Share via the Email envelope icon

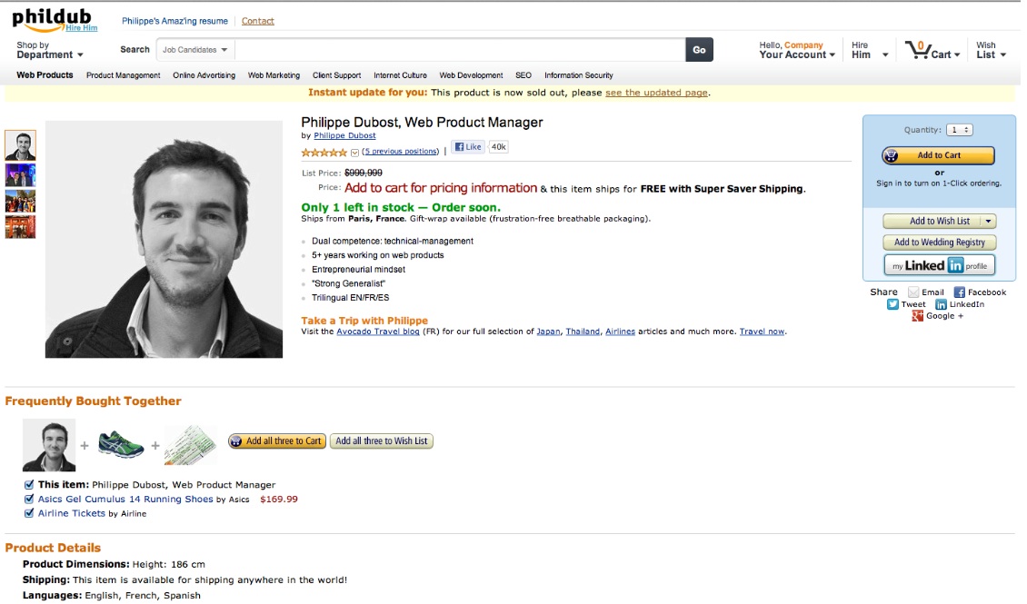pyautogui.click(x=913, y=292)
